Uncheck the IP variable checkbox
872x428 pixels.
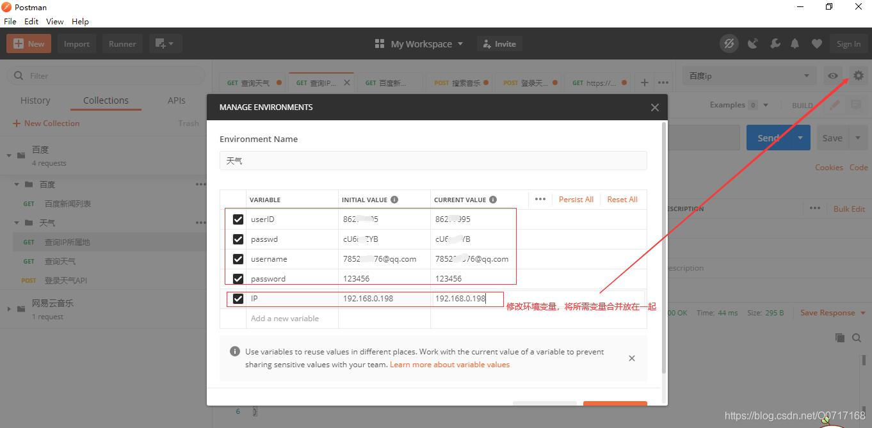point(238,299)
